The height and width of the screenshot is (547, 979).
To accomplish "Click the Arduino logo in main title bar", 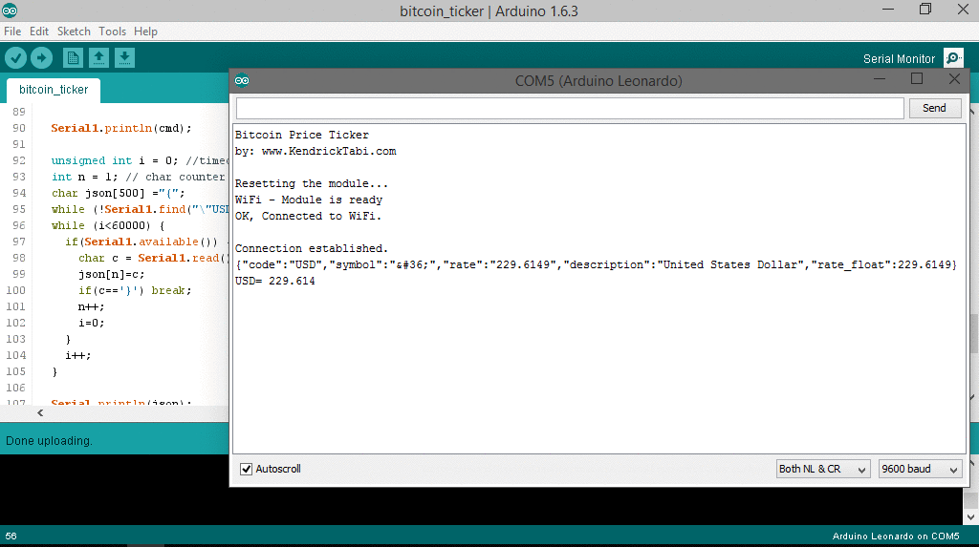I will [10, 11].
